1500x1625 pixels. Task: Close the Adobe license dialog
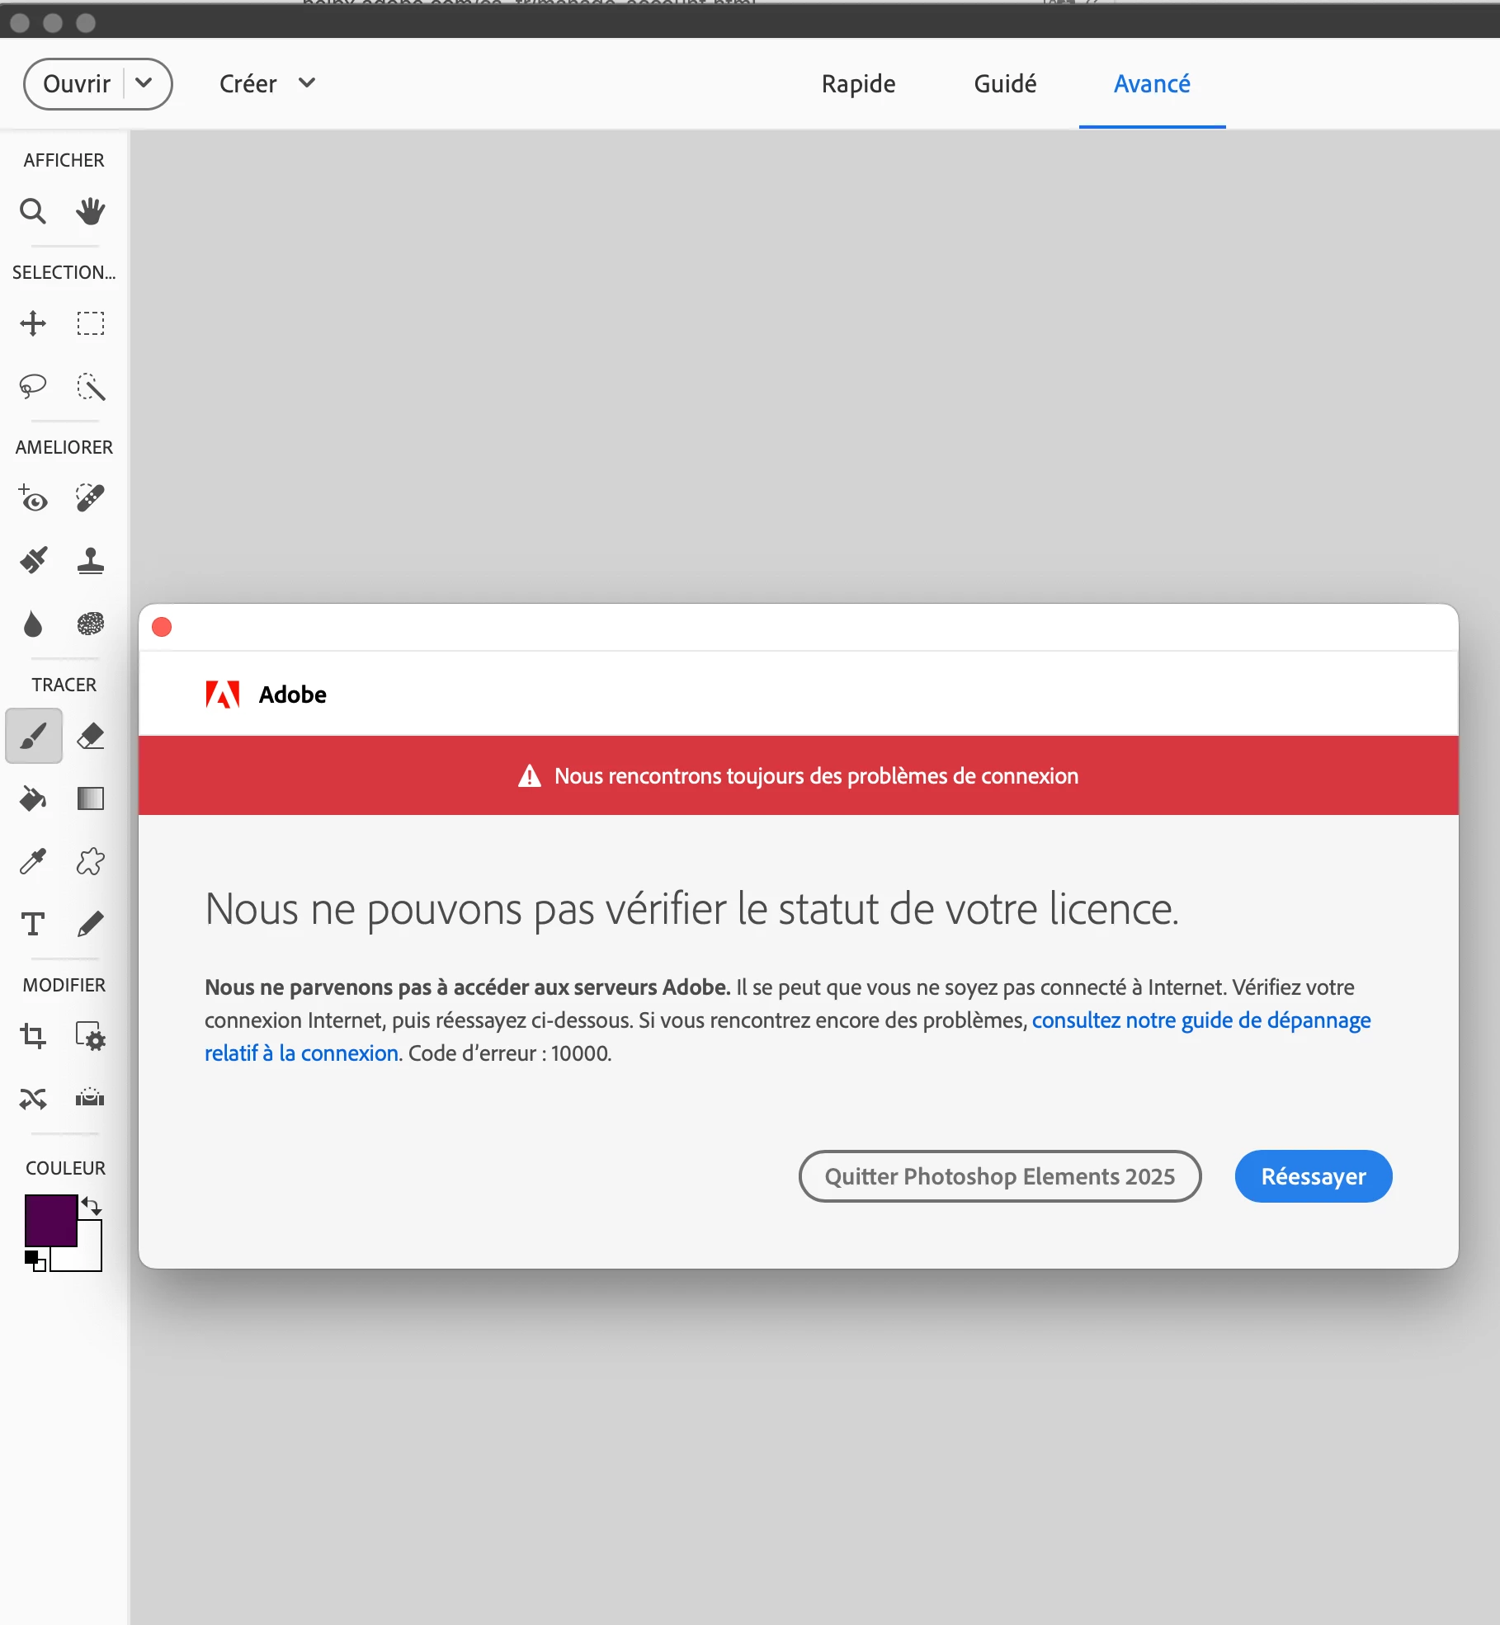coord(162,627)
